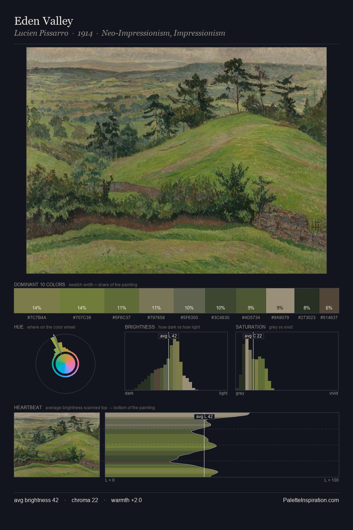This screenshot has width=353, height=530.
Task: Select the #7C7B4A color swatch
Action: coord(37,301)
